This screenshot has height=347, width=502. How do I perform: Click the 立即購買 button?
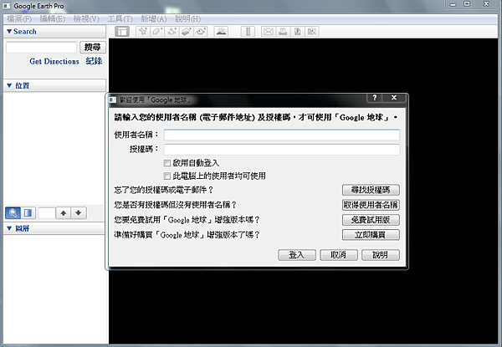tap(371, 235)
